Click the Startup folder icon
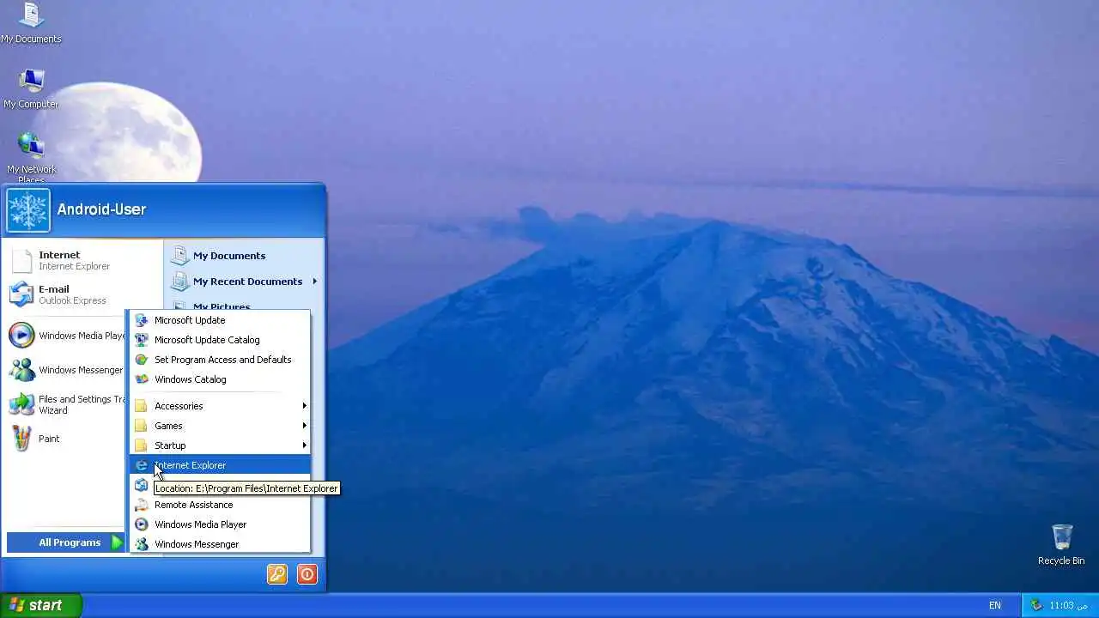This screenshot has width=1099, height=618. pyautogui.click(x=142, y=445)
